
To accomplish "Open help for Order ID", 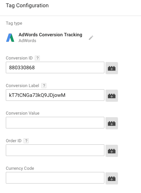I will (26, 141).
